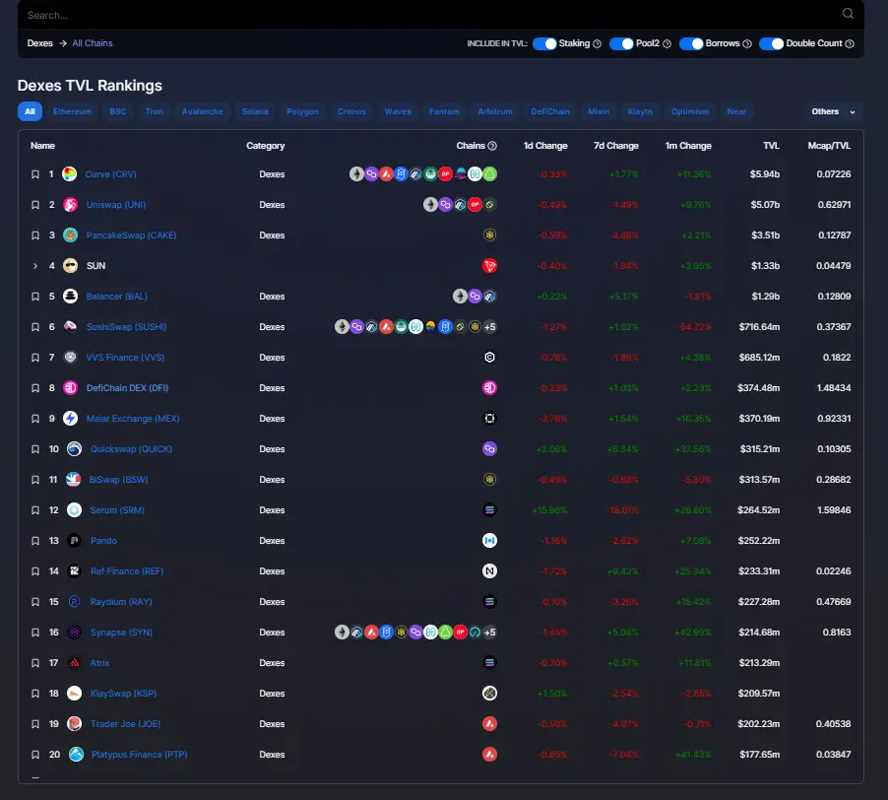This screenshot has height=800, width=888.
Task: Bookmark the Curve (CRV) row
Action: [x=35, y=174]
